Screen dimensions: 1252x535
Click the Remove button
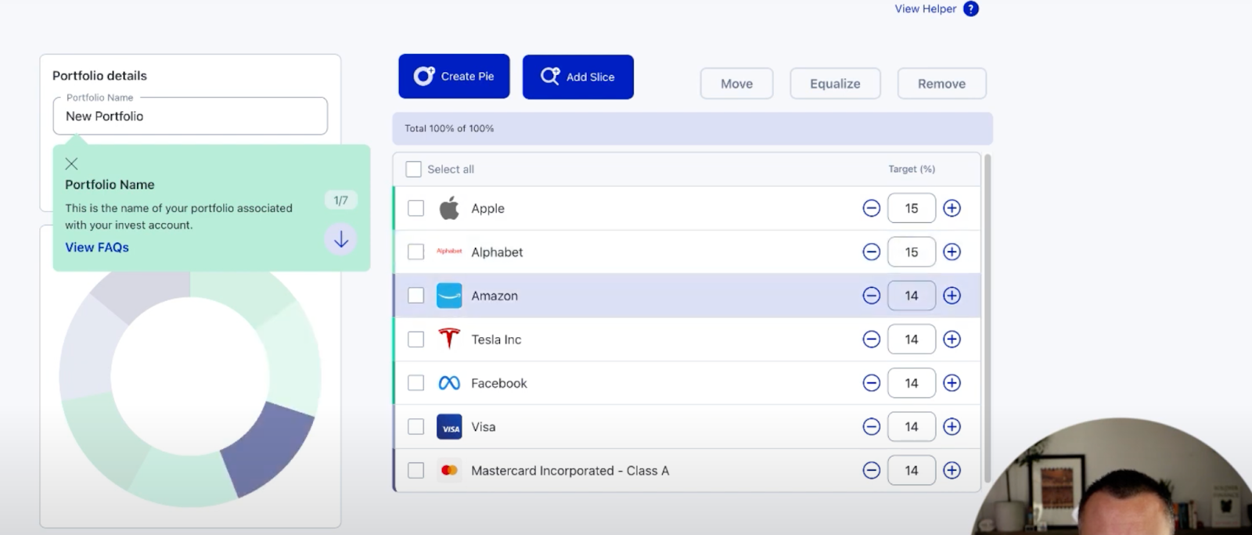(x=941, y=84)
